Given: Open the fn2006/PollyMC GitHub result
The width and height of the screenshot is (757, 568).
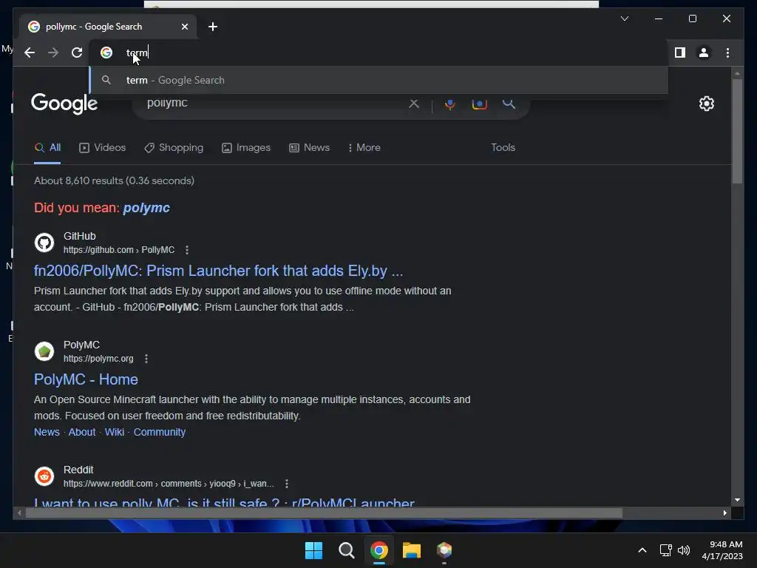Looking at the screenshot, I should pyautogui.click(x=218, y=271).
